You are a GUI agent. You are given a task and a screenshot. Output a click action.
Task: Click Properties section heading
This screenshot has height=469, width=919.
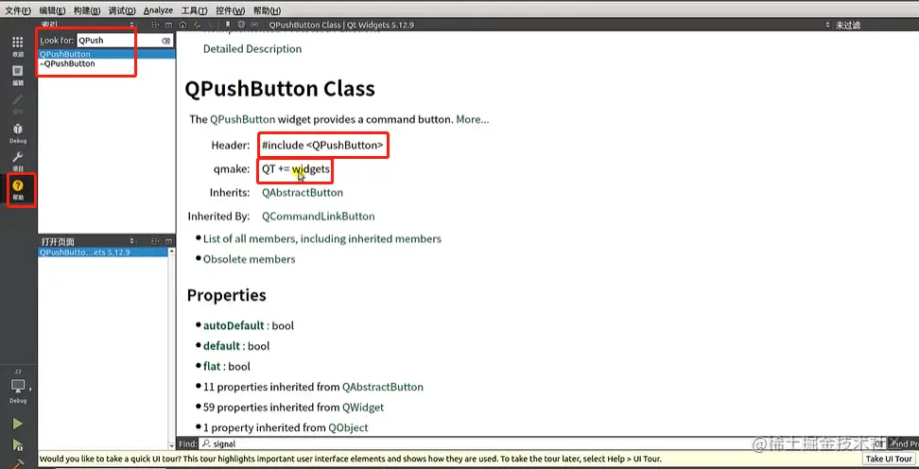point(226,295)
